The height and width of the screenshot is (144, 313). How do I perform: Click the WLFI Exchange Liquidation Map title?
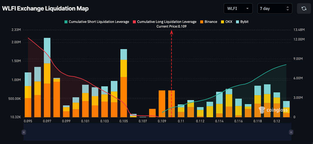(45, 8)
